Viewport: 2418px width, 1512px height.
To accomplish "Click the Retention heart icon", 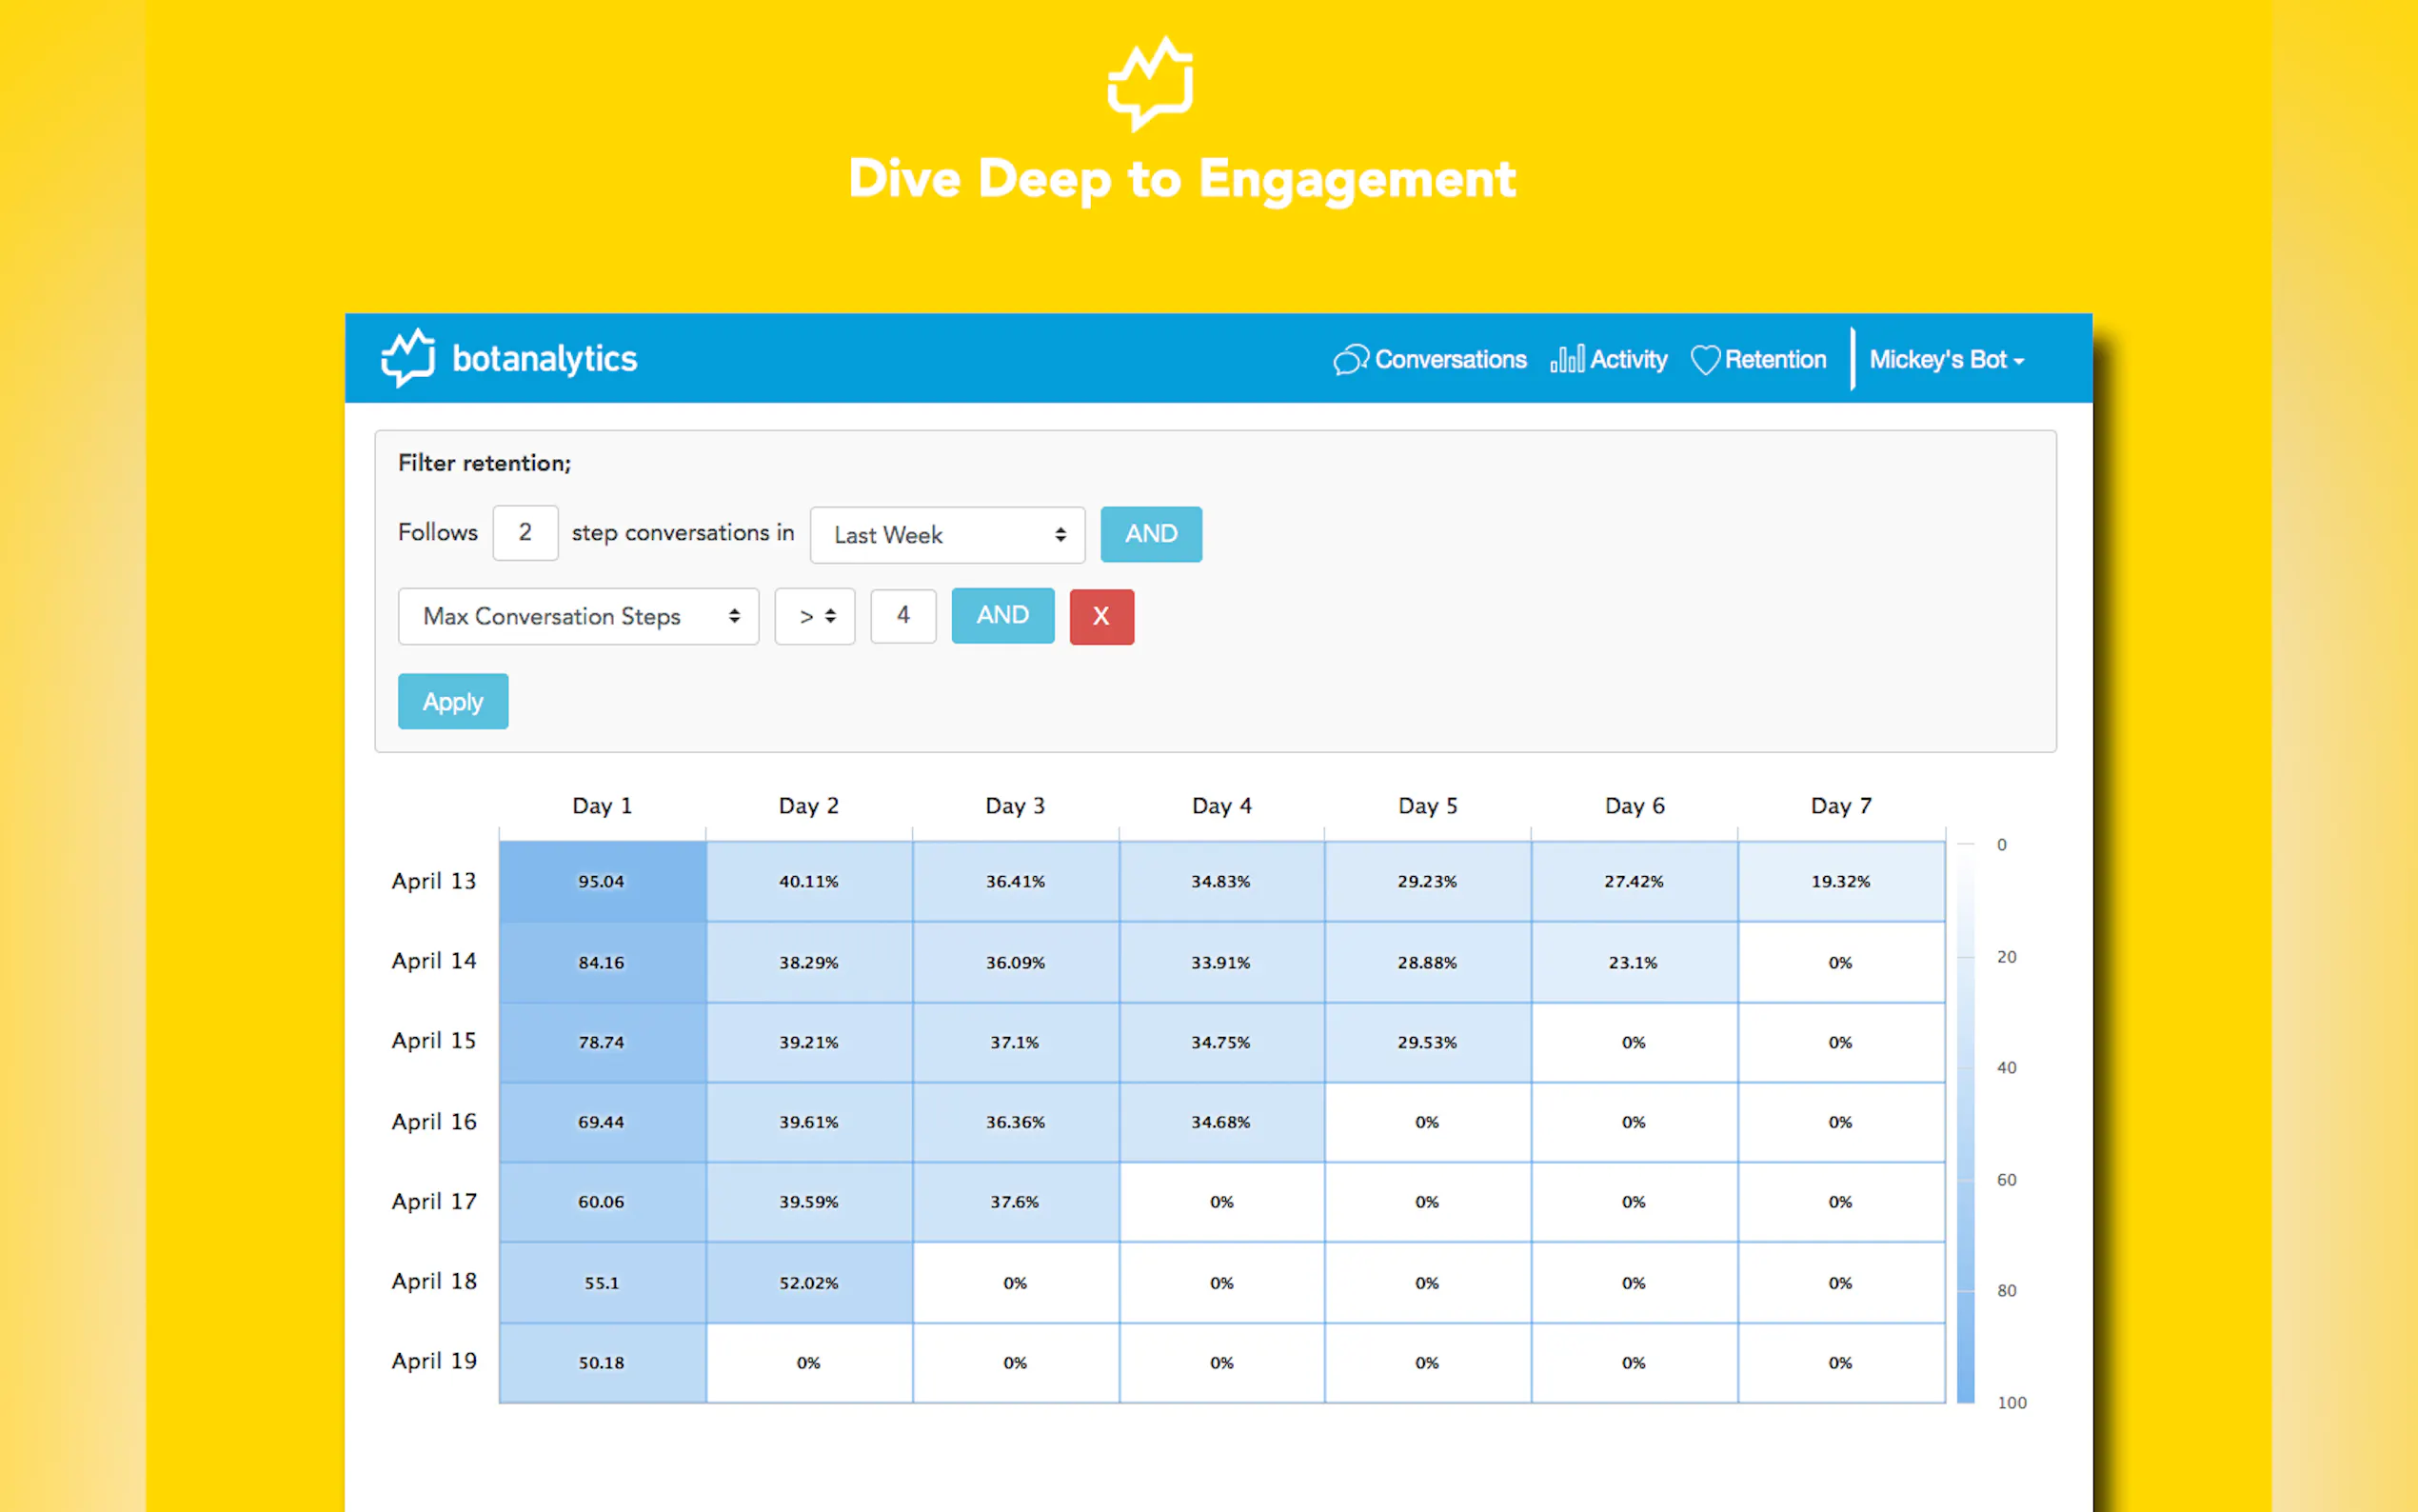I will [x=1704, y=360].
